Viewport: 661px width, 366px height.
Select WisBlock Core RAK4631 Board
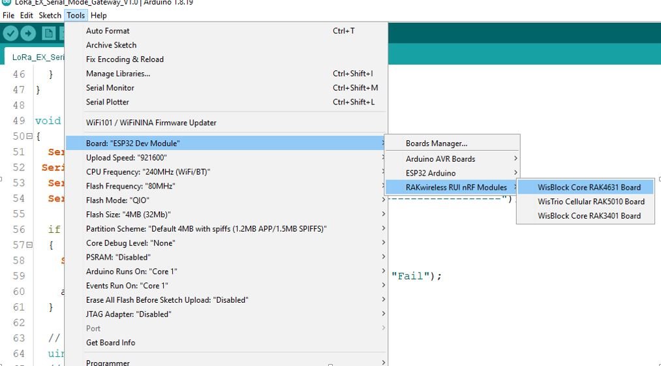click(589, 187)
